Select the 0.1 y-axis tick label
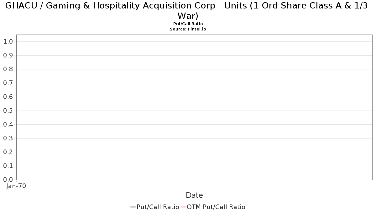The width and height of the screenshot is (376, 212). 8,166
